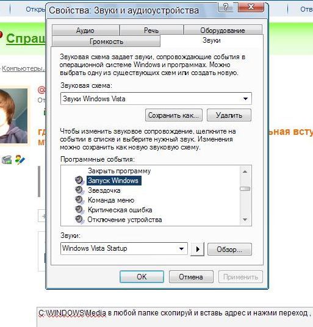Click speaker icon beside Критическая ошибка
313x327 pixels.
80,210
